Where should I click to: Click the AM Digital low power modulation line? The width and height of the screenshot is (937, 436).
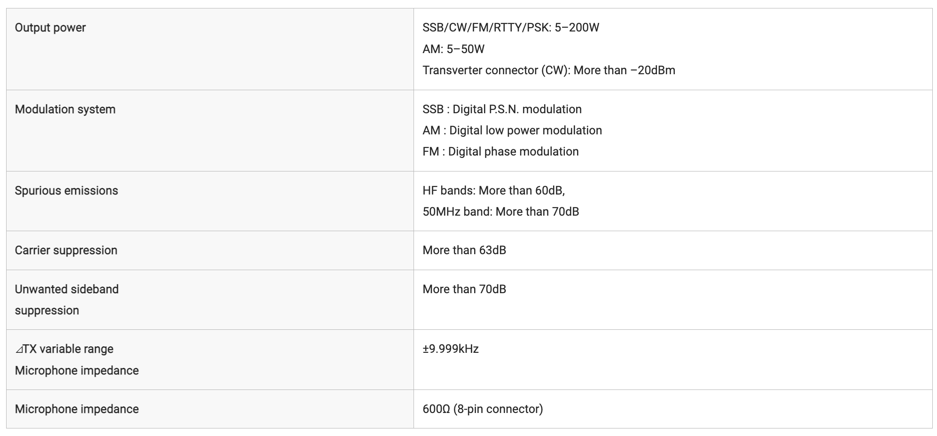(512, 130)
